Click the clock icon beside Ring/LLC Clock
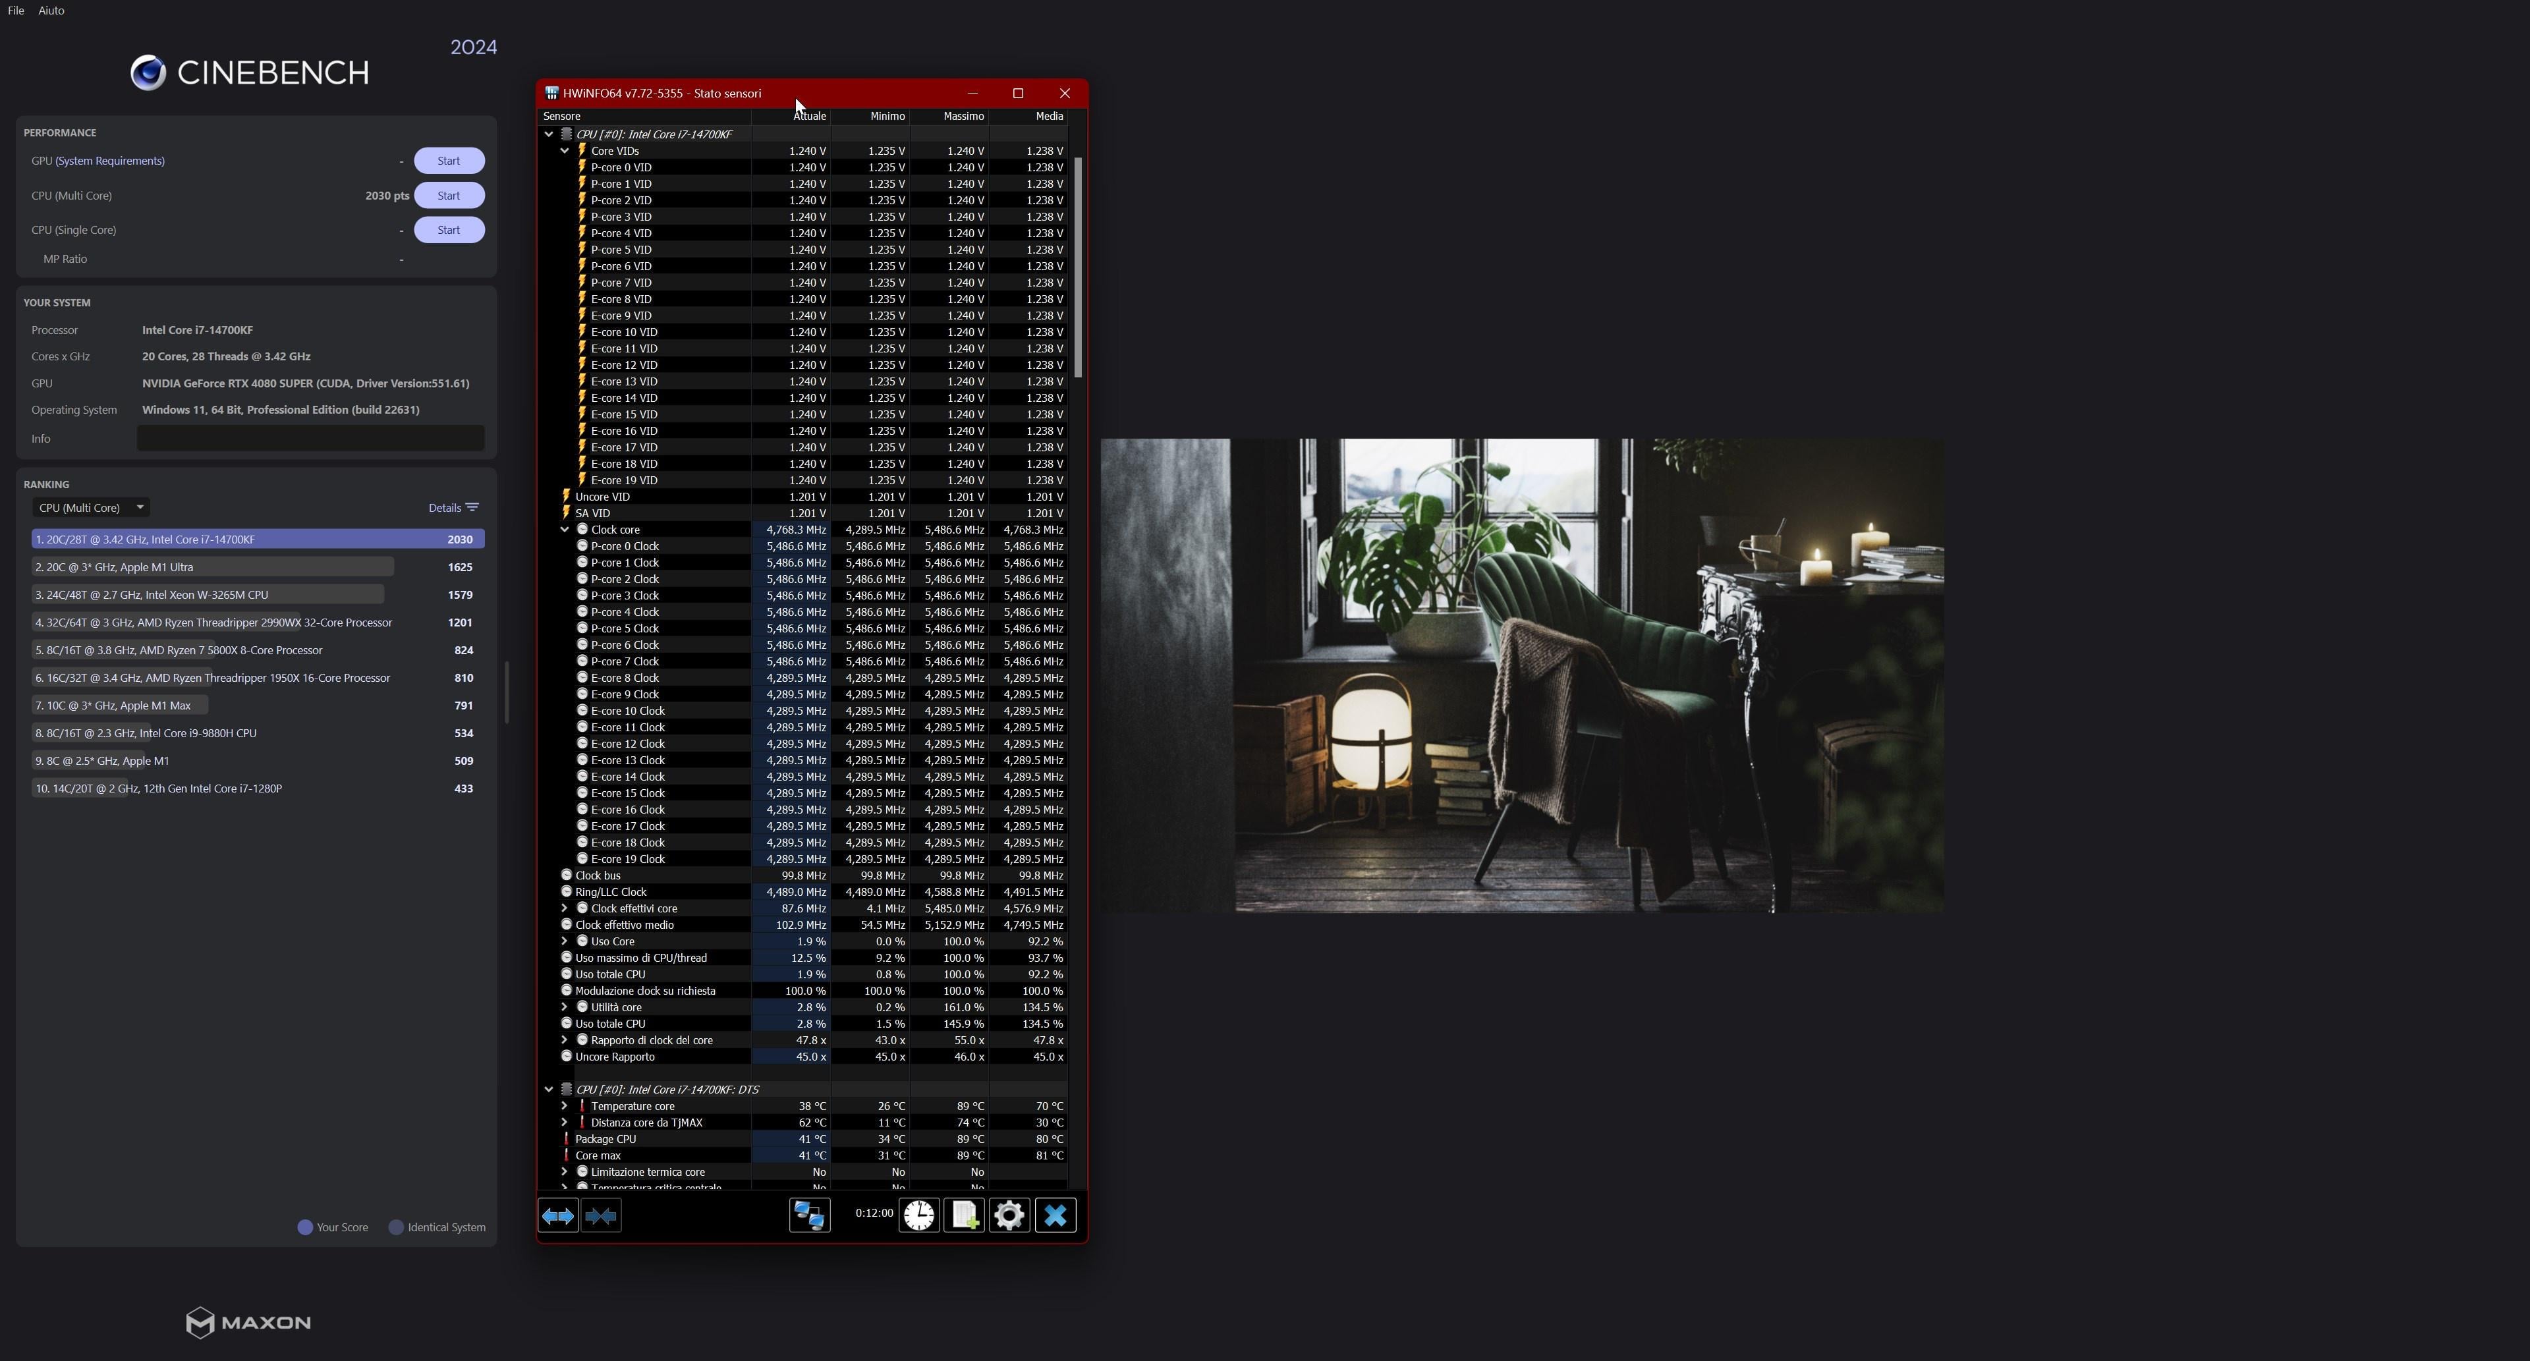 567,891
